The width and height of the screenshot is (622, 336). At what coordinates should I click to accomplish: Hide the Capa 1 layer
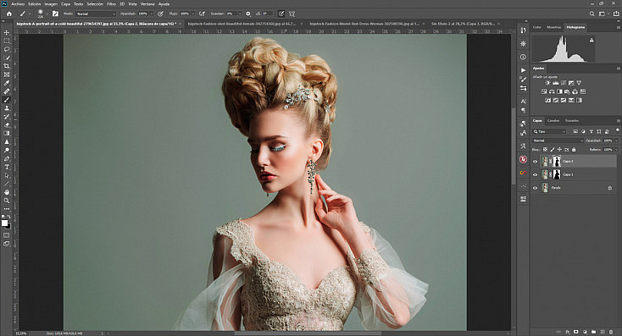point(535,174)
